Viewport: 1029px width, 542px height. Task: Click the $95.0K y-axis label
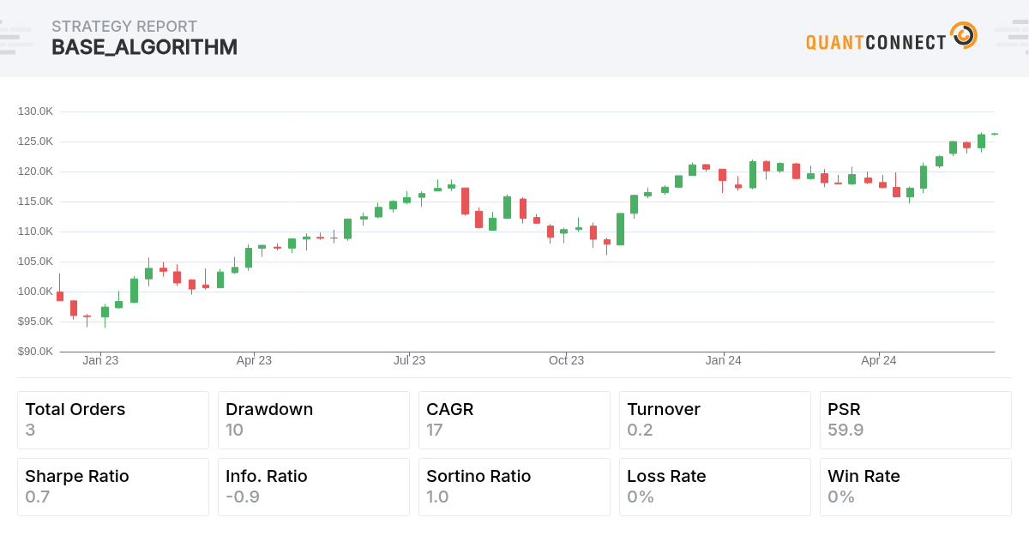(35, 322)
